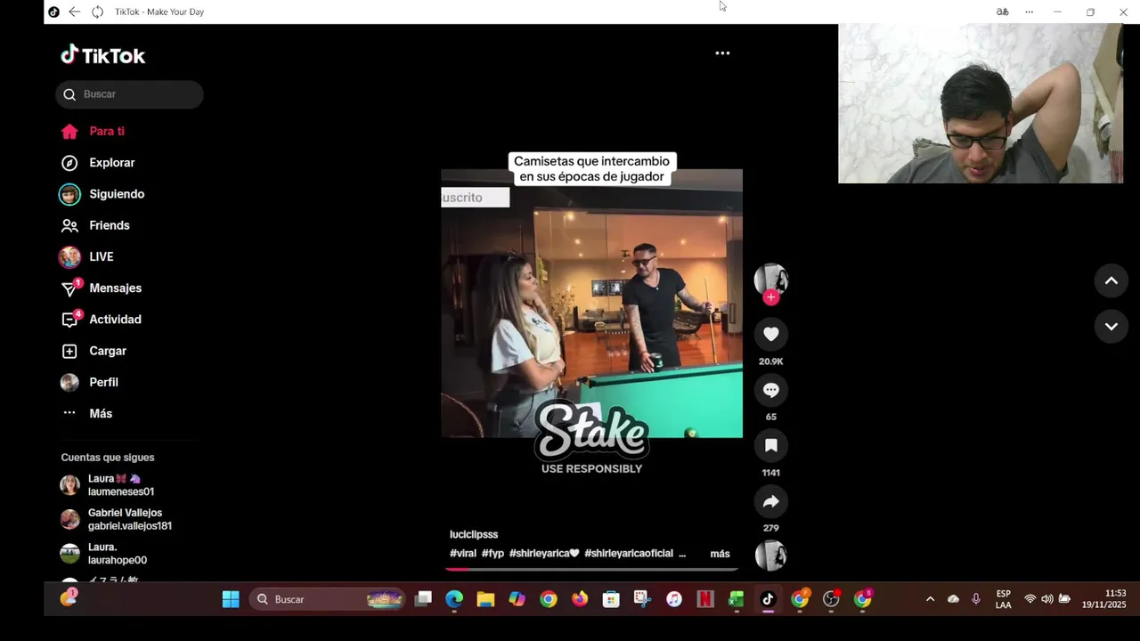The width and height of the screenshot is (1140, 641).
Task: Switch the ESP LAA input language
Action: pos(1004,599)
